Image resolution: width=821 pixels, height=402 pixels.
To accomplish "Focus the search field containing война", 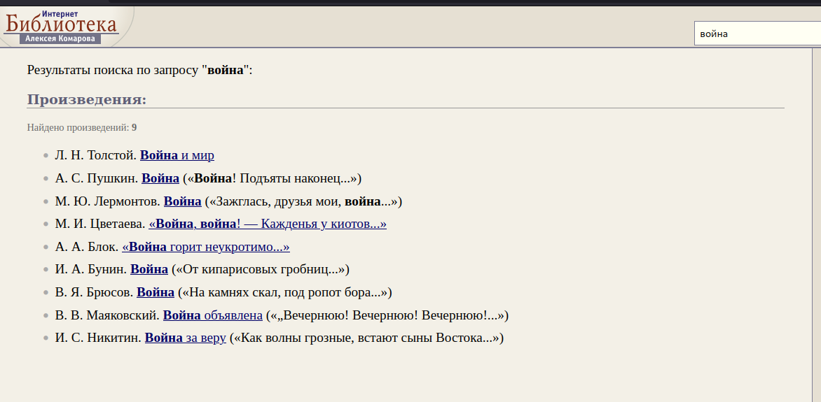I will click(x=755, y=34).
